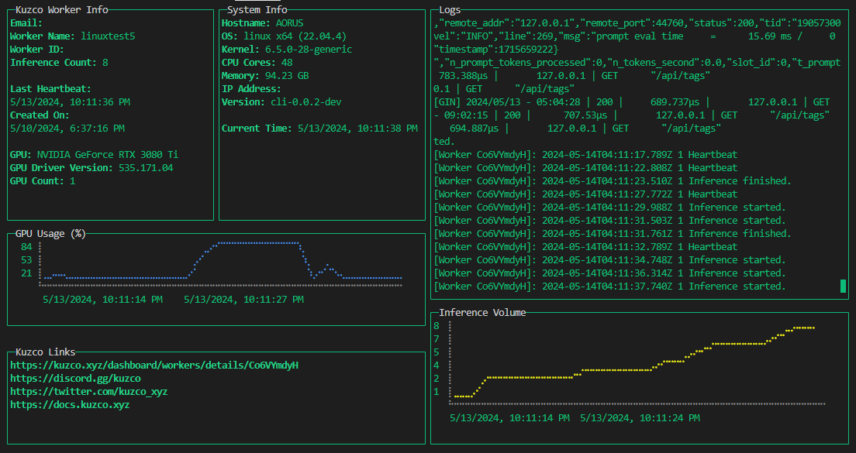The width and height of the screenshot is (856, 453).
Task: Select the "Kuzco Worker Info" panel title
Action: tap(62, 10)
